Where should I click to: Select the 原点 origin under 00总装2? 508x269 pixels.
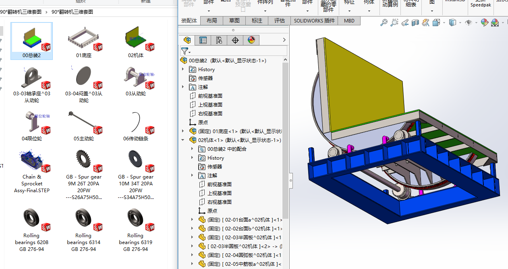[x=203, y=123]
